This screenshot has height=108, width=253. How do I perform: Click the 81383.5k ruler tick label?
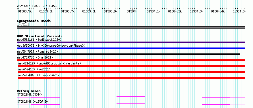coord(25,12)
